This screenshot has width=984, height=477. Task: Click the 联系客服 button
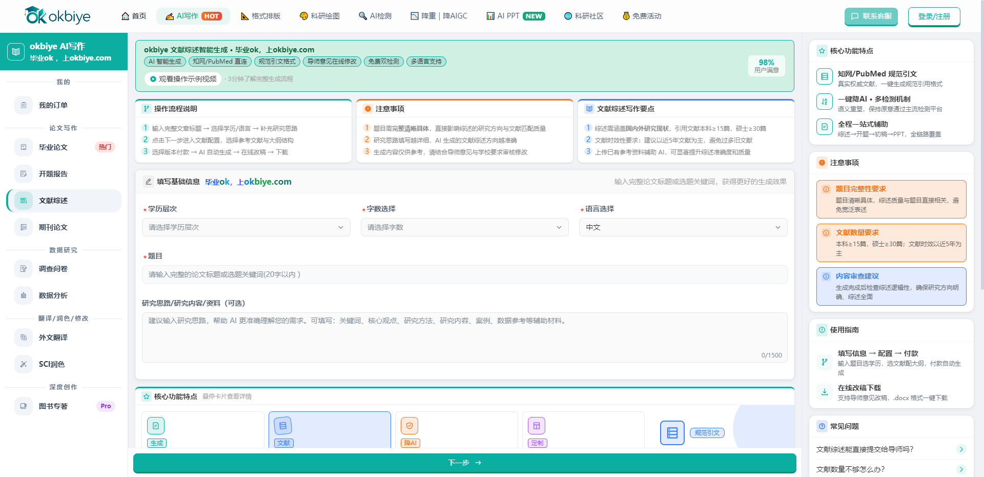[871, 16]
